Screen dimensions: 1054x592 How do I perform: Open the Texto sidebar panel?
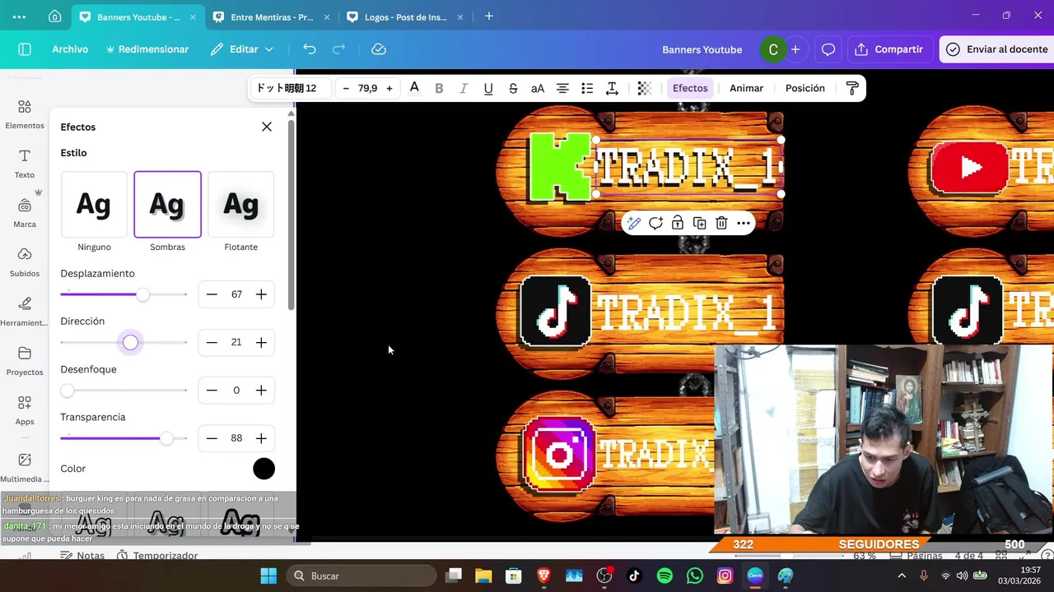25,164
